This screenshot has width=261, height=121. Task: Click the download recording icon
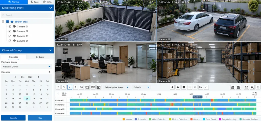[258, 87]
